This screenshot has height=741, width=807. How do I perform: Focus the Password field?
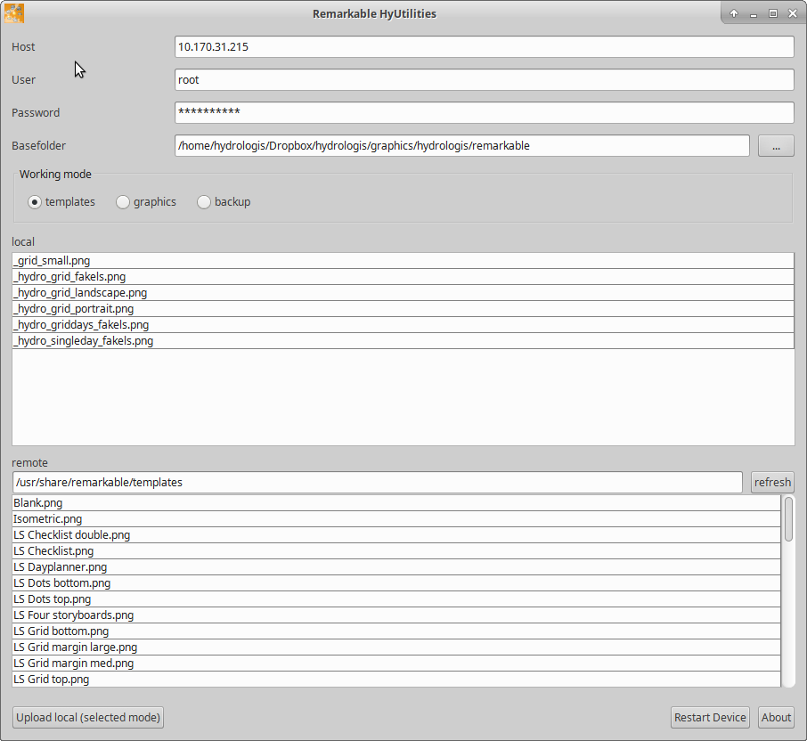coord(485,113)
